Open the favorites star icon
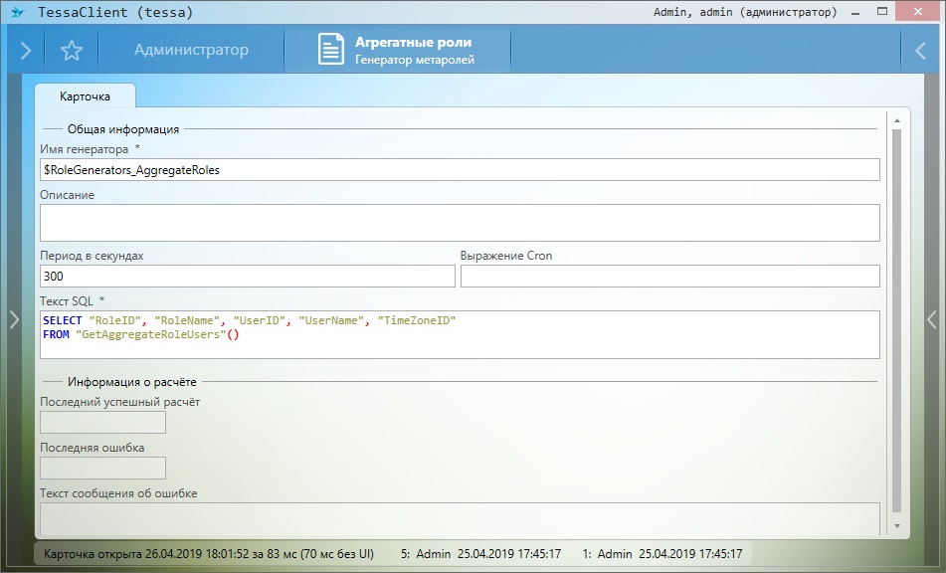 [71, 51]
